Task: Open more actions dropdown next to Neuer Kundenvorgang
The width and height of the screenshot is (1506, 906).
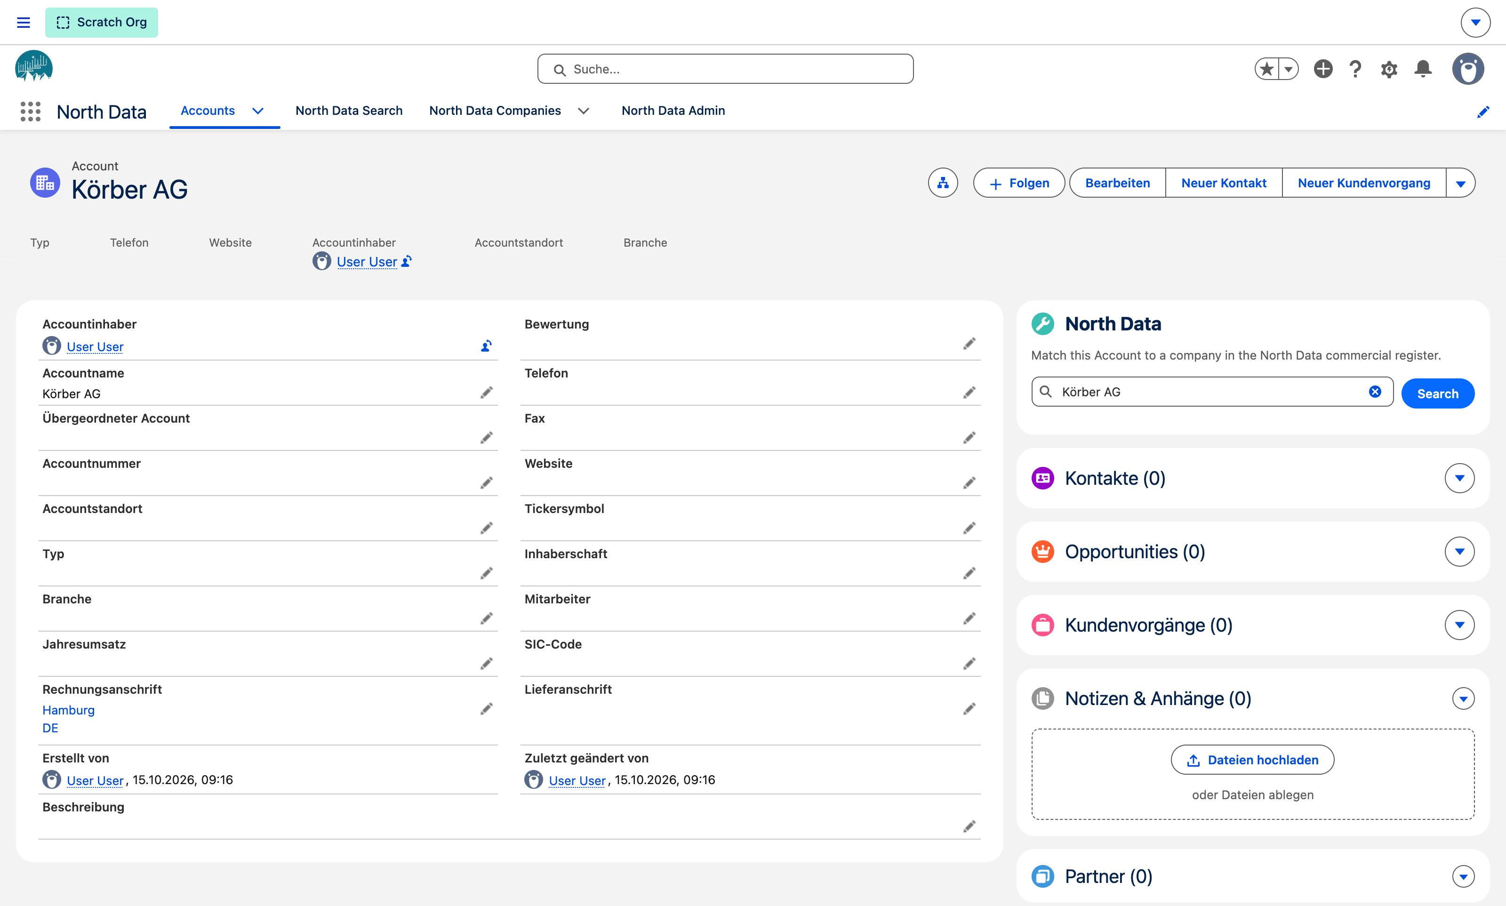Action: click(1460, 183)
